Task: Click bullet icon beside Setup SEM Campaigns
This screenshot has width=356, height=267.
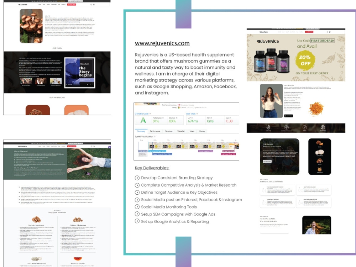Action: pyautogui.click(x=137, y=214)
